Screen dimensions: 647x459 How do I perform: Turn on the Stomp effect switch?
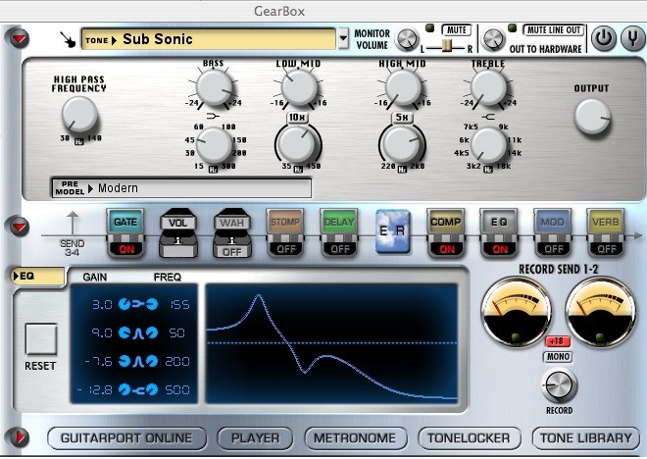(x=285, y=249)
